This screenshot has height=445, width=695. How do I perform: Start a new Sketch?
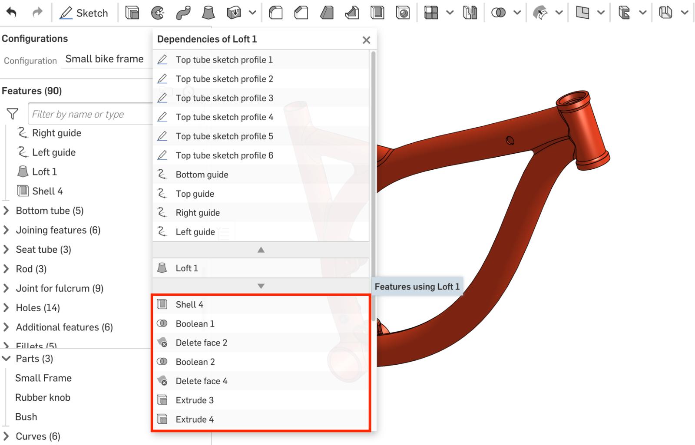pyautogui.click(x=85, y=13)
